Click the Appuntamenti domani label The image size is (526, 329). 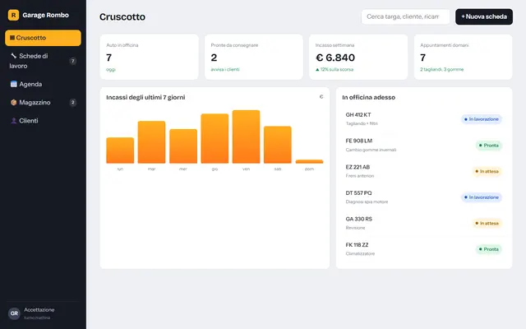[x=444, y=45]
